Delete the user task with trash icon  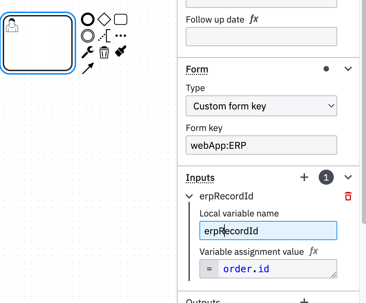(104, 52)
